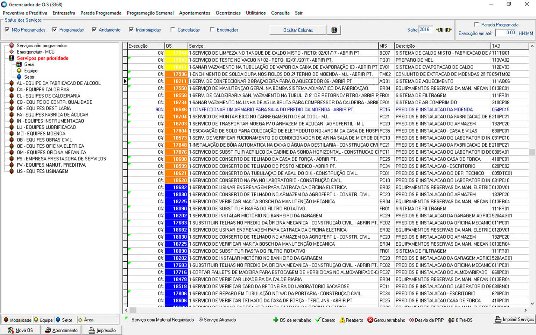Click the color grid button beside Ocultar Colunas
This screenshot has height=335, width=536.
[x=334, y=30]
